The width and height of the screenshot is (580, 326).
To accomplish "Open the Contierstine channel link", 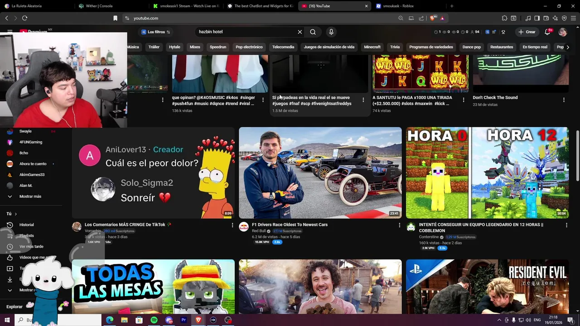I will point(429,237).
